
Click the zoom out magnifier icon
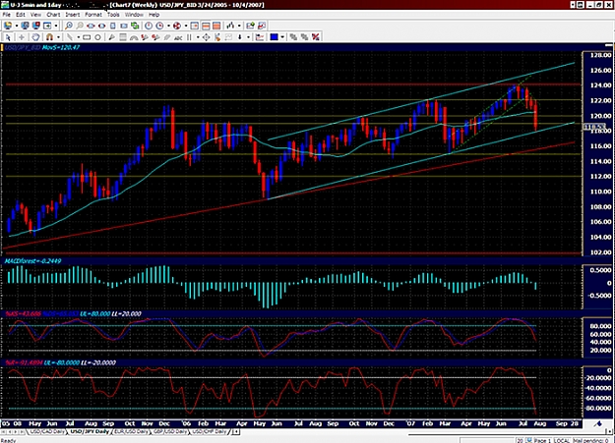click(x=80, y=26)
